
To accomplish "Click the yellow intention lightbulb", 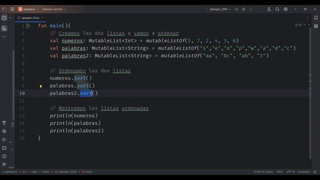I will [41, 86].
